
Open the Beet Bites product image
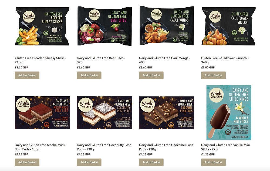104,26
